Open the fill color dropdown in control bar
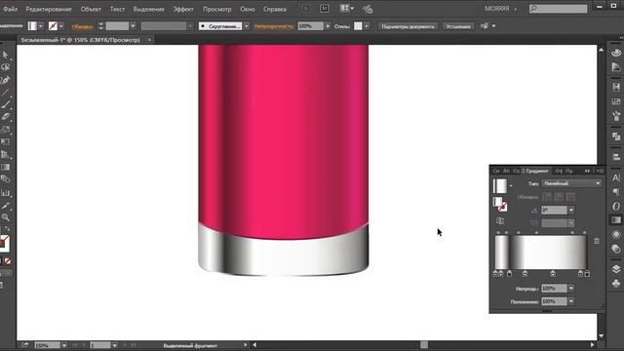 tap(41, 26)
